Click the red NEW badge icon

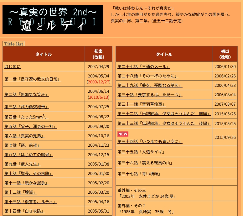pyautogui.click(x=123, y=134)
